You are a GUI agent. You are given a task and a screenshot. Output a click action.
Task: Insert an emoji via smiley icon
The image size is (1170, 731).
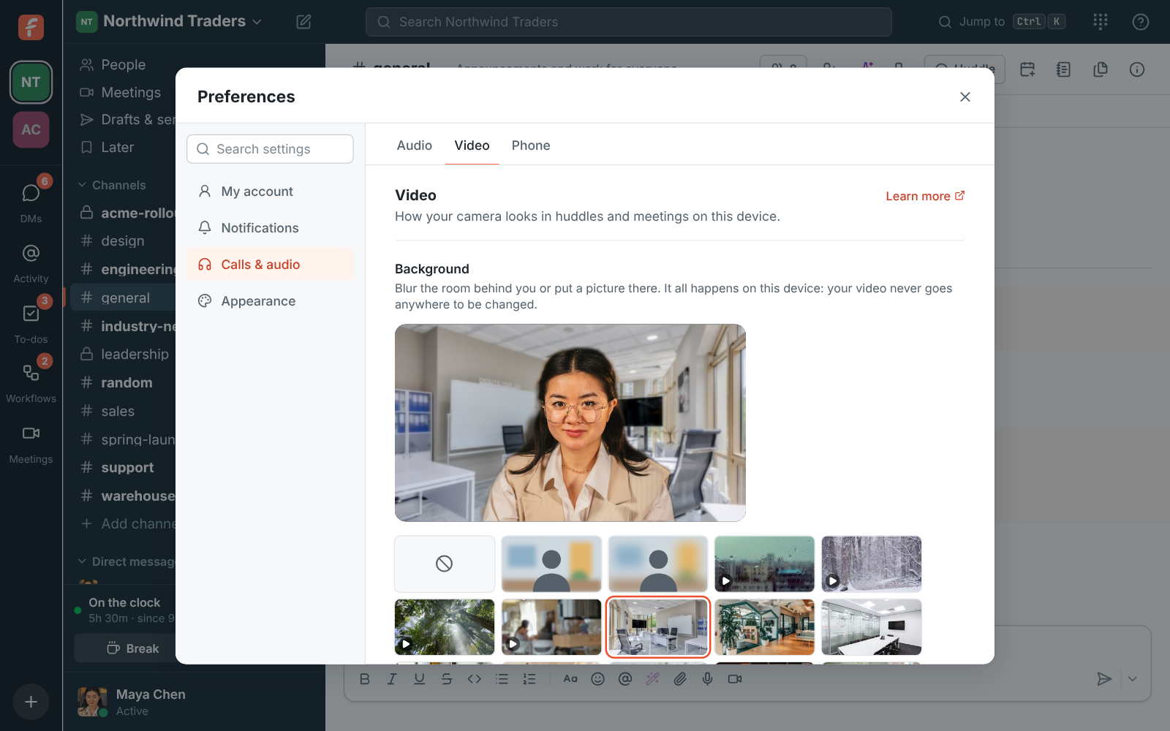(x=597, y=679)
